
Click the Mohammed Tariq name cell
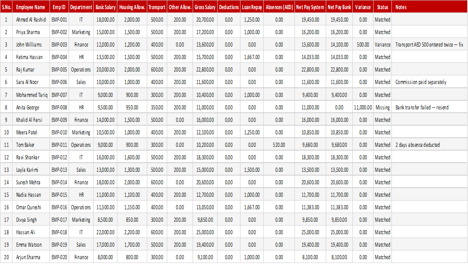click(32, 95)
